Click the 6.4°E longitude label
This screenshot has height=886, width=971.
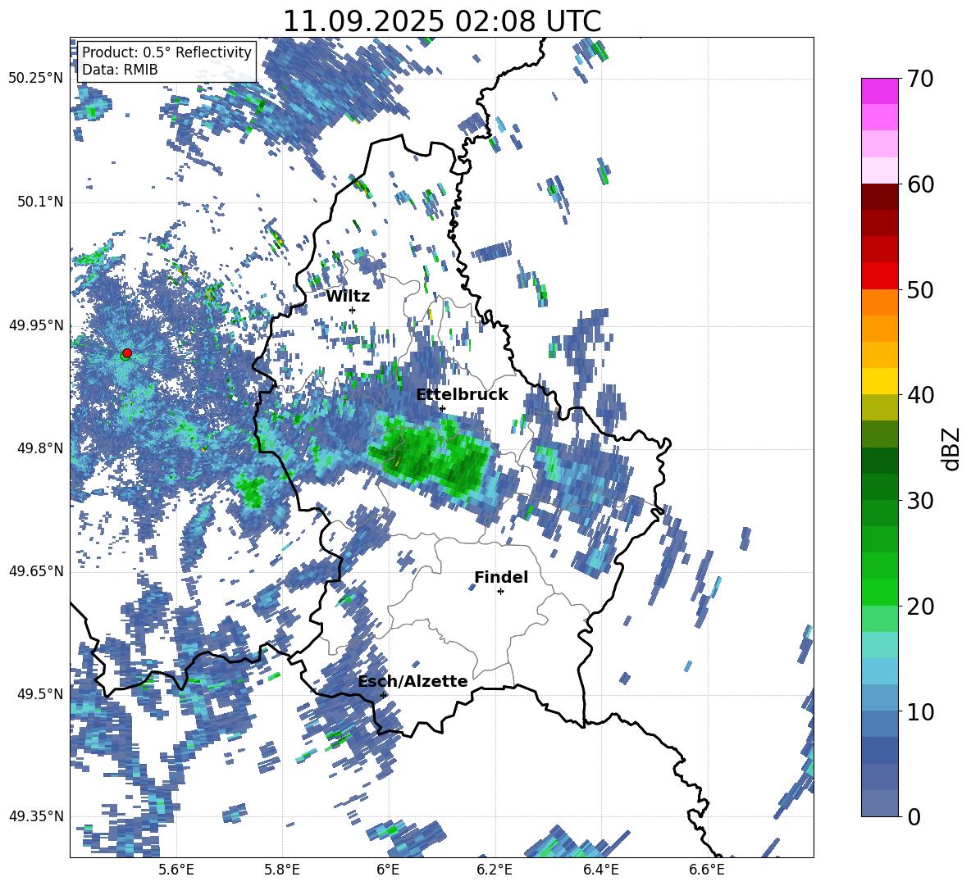click(x=600, y=870)
